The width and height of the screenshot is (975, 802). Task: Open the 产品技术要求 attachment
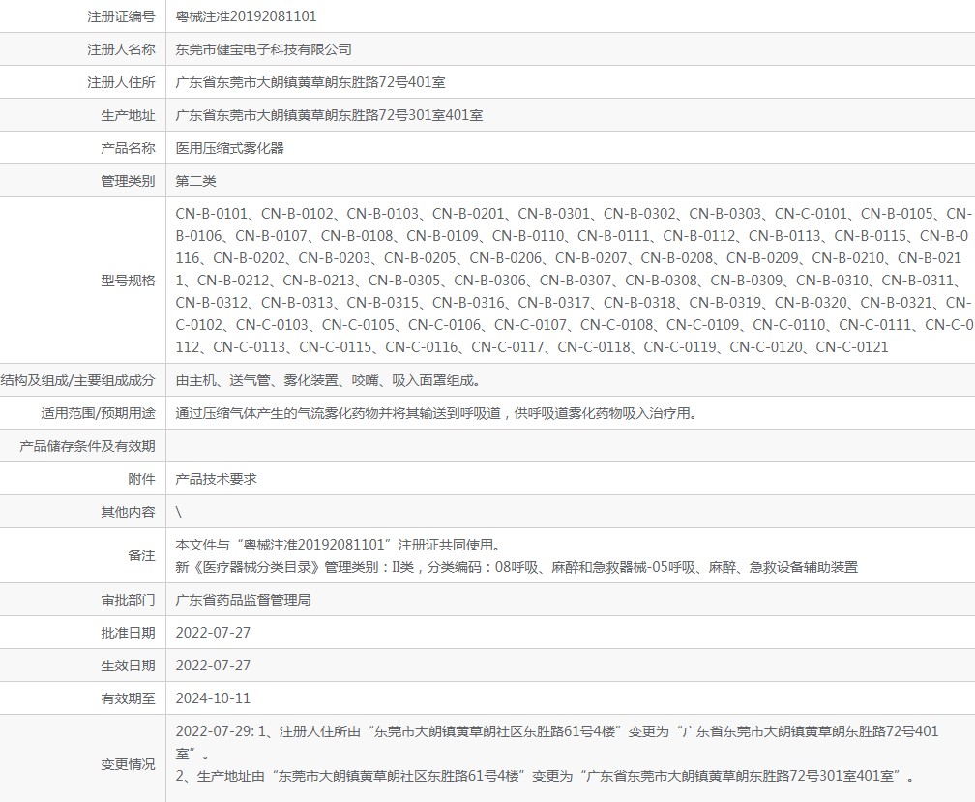pos(216,479)
